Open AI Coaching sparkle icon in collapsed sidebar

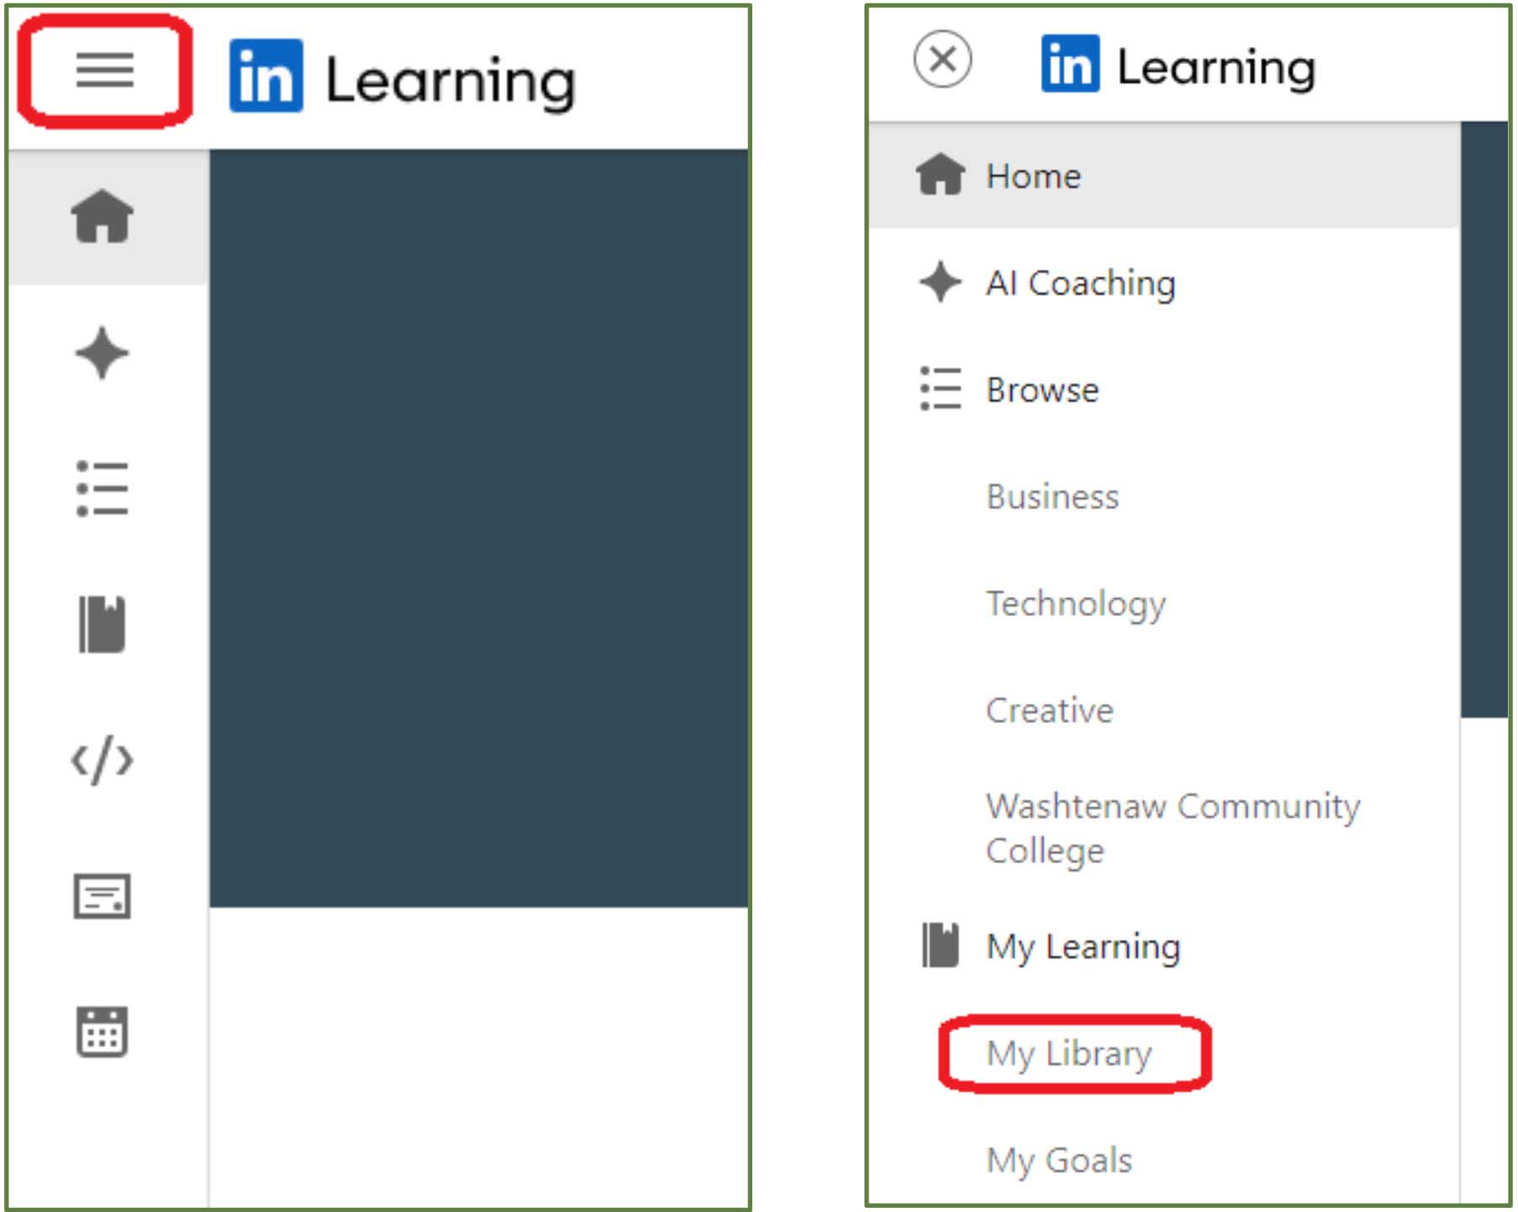coord(102,353)
